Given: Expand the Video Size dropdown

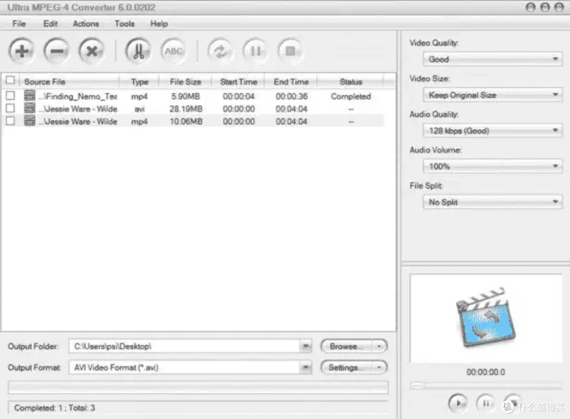Looking at the screenshot, I should [x=492, y=95].
